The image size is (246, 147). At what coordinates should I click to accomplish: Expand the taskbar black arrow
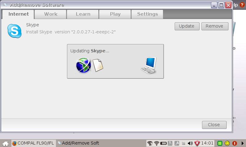pyautogui.click(x=243, y=143)
